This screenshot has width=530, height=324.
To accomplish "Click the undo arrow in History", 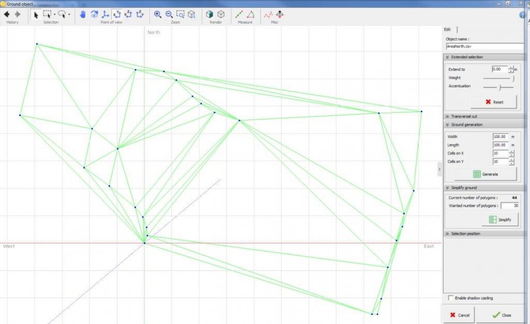I will (7, 15).
